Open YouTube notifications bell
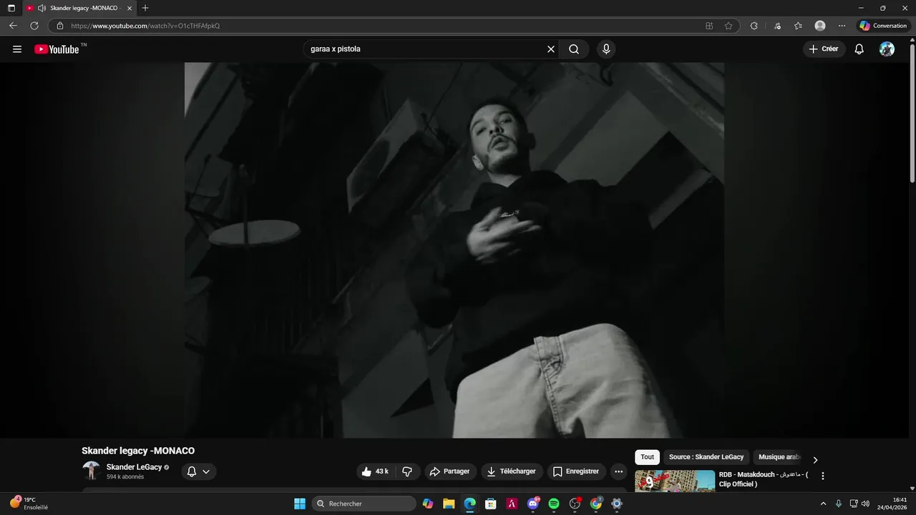Viewport: 916px width, 515px height. pos(859,49)
